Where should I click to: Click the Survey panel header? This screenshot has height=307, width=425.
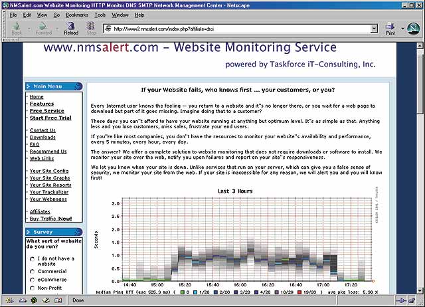tap(54, 232)
